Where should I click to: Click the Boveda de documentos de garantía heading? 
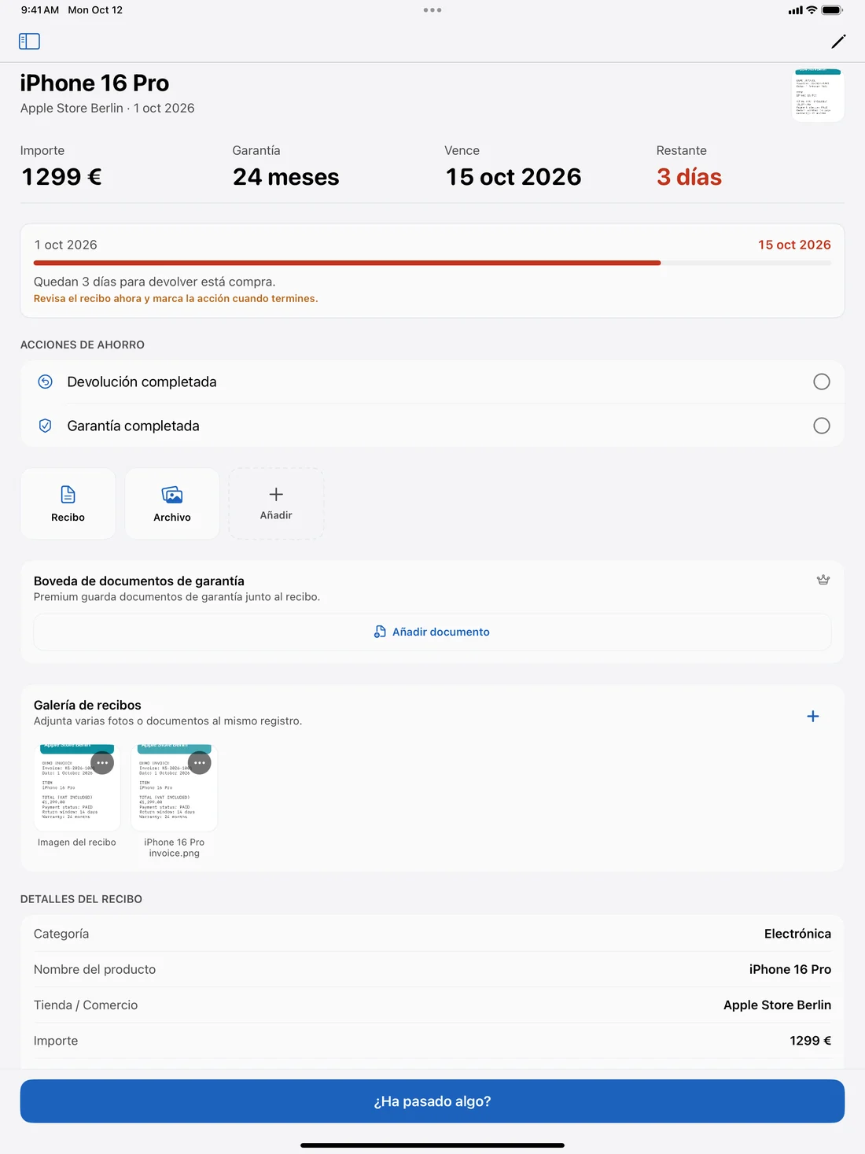(x=139, y=581)
